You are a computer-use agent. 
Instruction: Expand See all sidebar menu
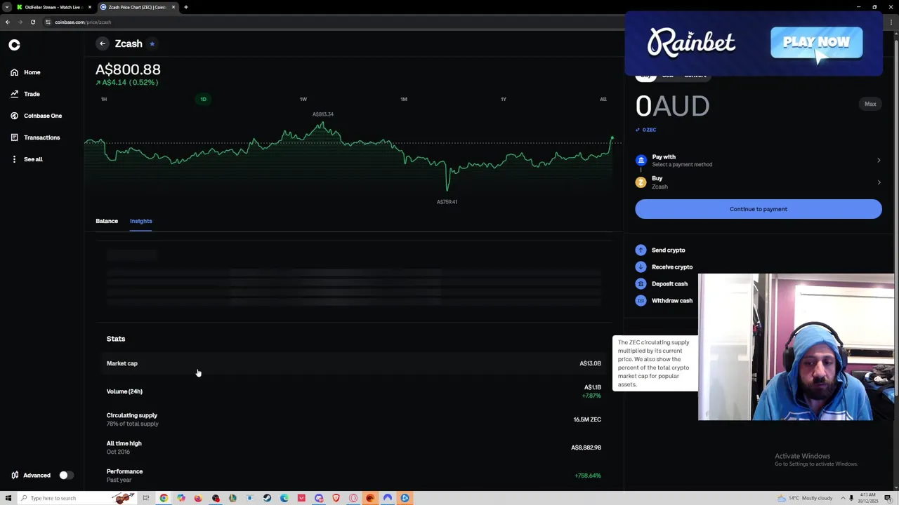pos(26,159)
